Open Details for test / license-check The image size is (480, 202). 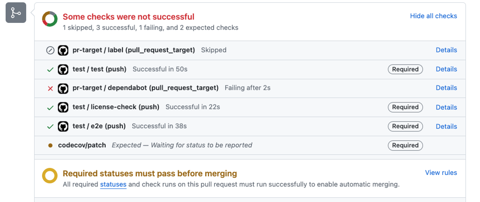446,107
